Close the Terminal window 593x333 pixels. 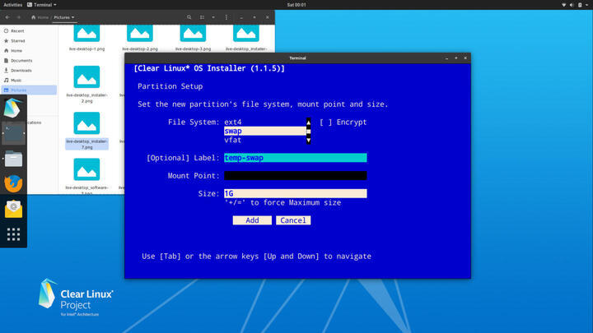pos(465,58)
